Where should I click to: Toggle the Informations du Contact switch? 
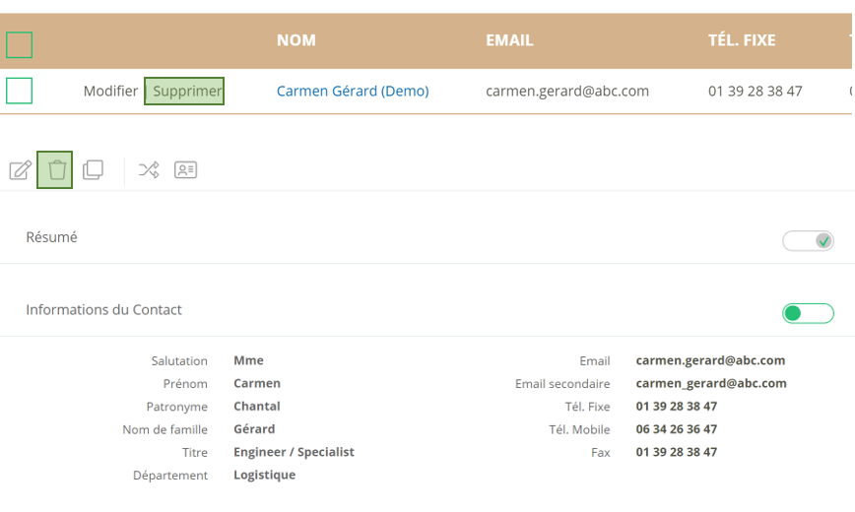[x=808, y=313]
